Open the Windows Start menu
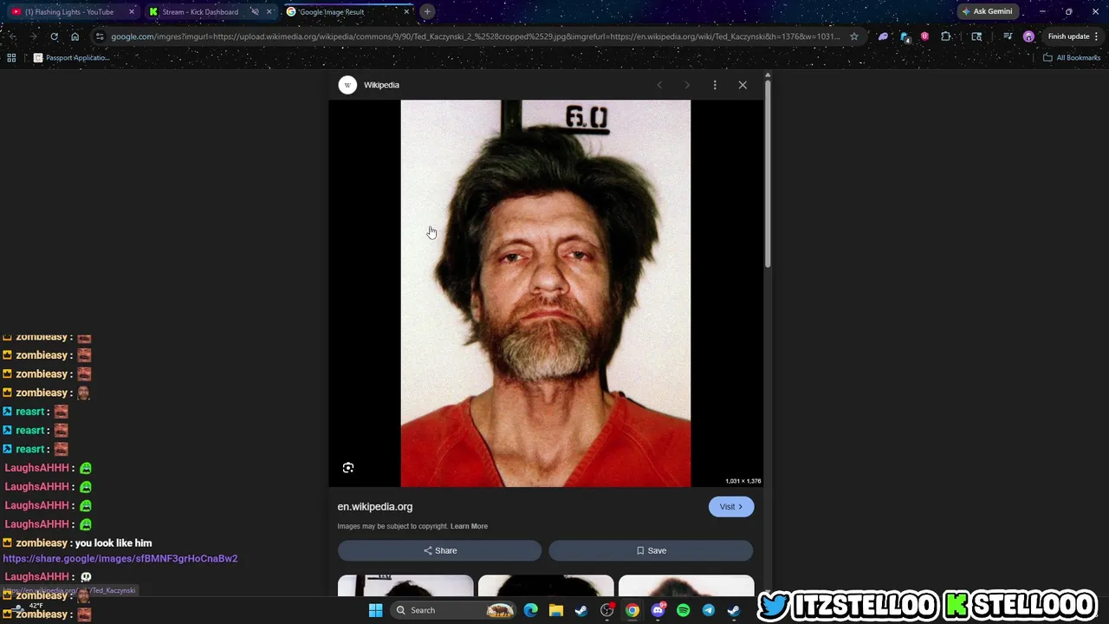1109x624 pixels. tap(375, 610)
